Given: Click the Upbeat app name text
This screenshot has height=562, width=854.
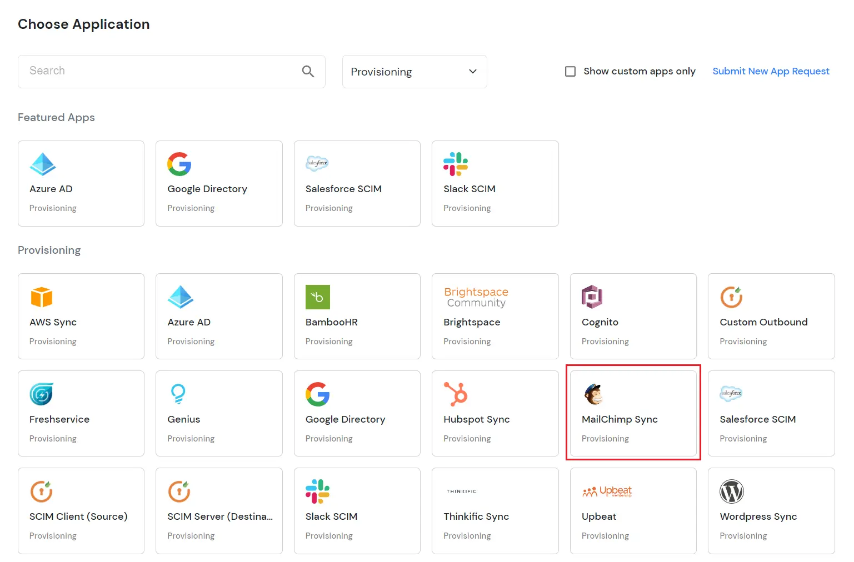Looking at the screenshot, I should [599, 516].
